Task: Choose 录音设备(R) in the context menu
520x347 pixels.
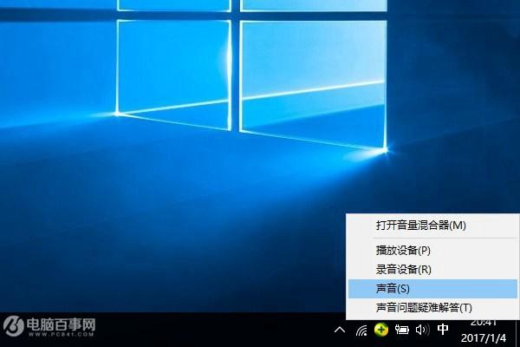Action: click(432, 269)
